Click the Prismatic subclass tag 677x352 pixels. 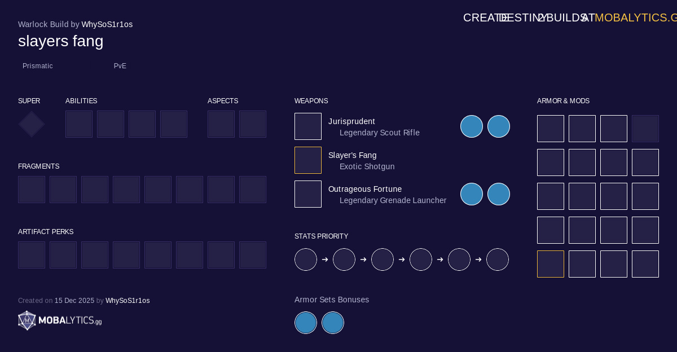pos(38,66)
